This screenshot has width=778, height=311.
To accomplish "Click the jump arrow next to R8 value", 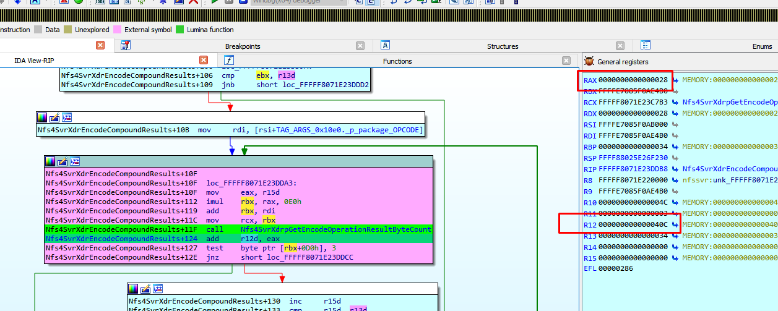I will (676, 180).
